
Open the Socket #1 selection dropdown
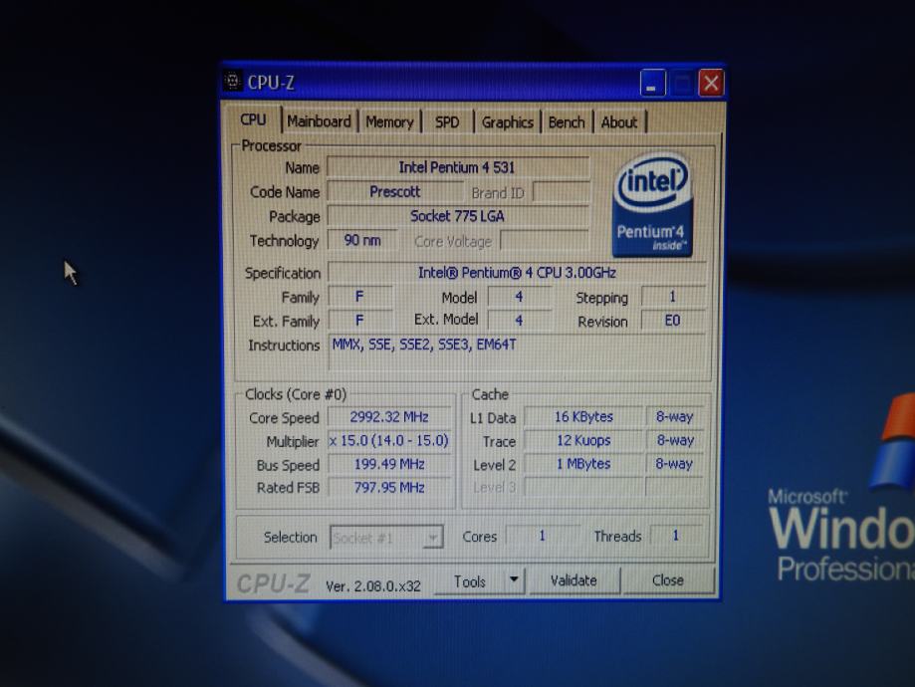tap(386, 537)
